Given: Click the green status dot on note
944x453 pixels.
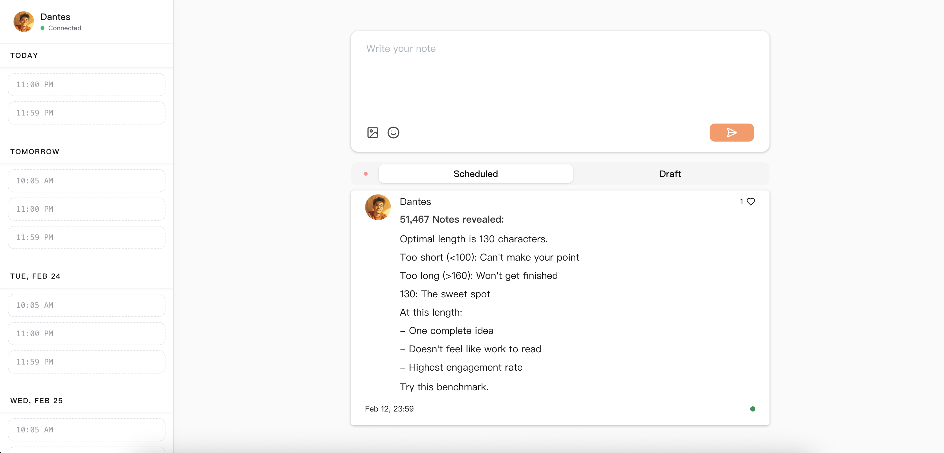Looking at the screenshot, I should pos(752,409).
